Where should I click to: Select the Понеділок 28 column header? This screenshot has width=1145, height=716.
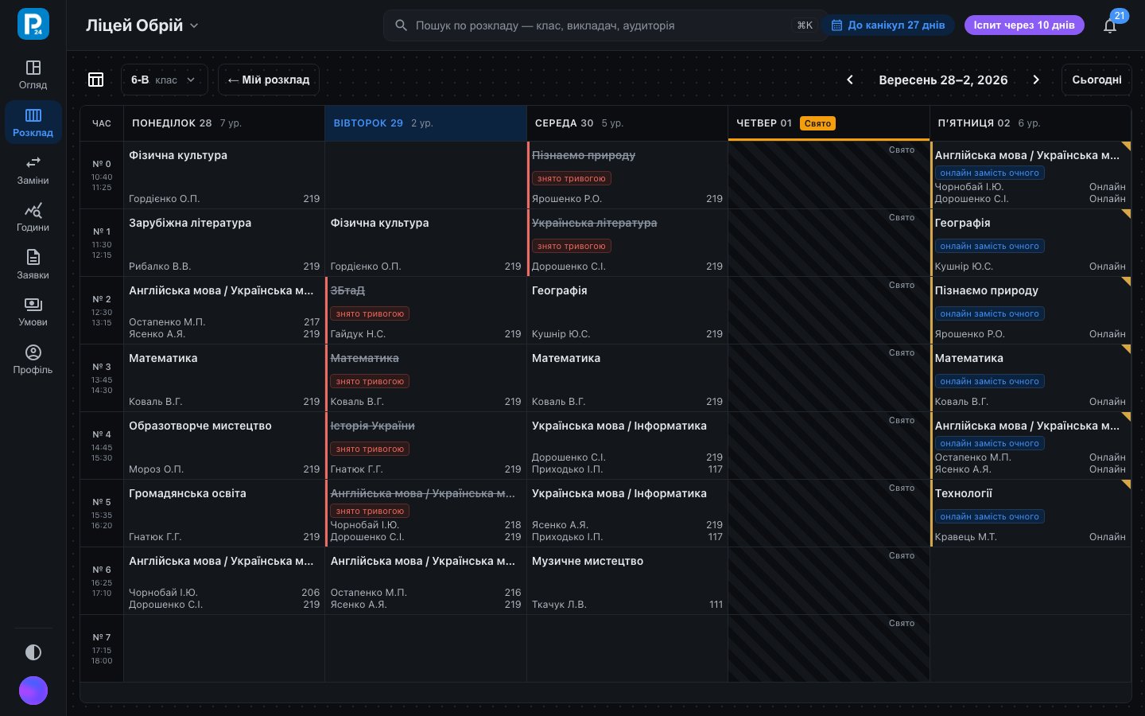pos(224,123)
